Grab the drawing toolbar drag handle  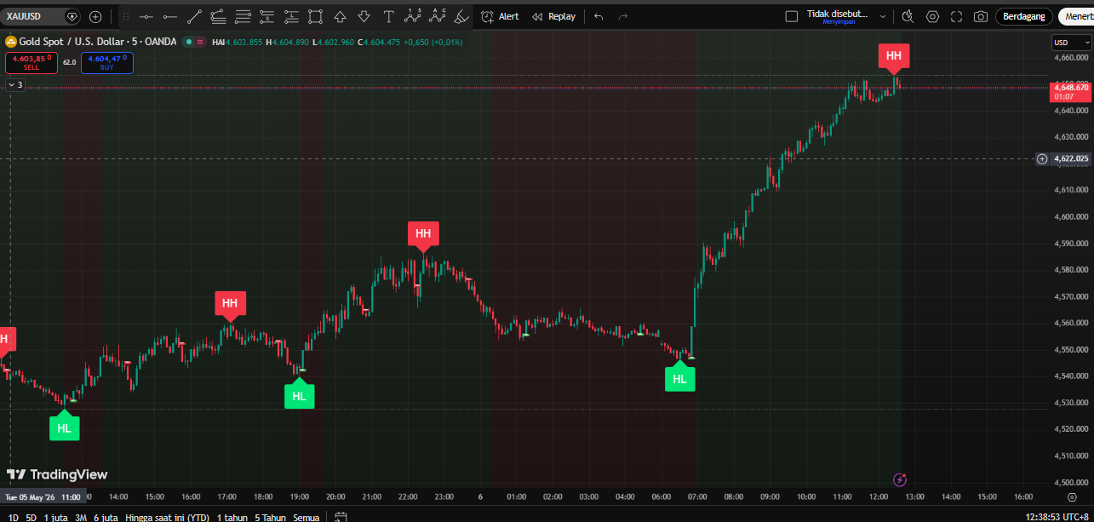(x=126, y=16)
